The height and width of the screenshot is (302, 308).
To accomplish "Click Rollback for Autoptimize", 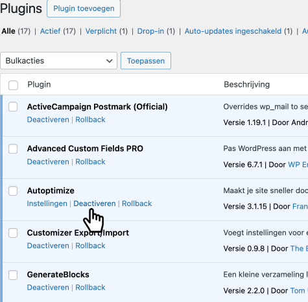I will click(x=137, y=203).
